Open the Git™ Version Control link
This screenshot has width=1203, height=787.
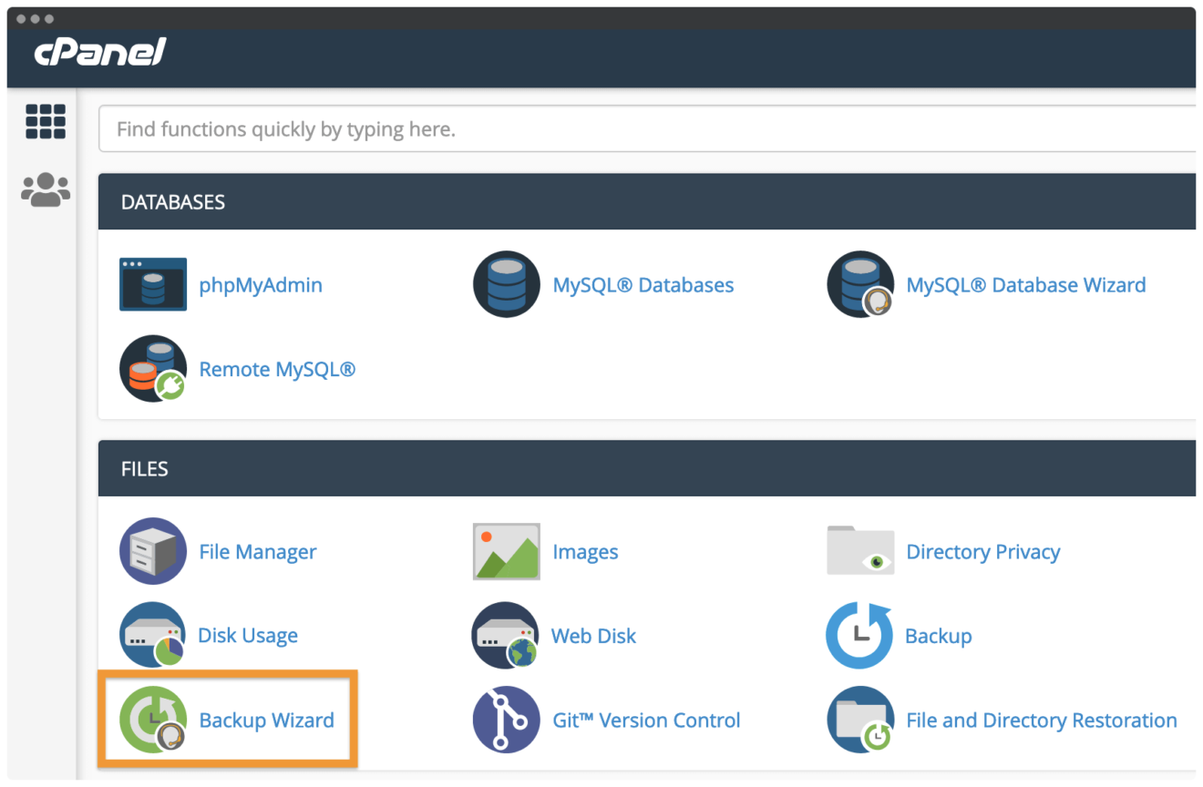(647, 721)
